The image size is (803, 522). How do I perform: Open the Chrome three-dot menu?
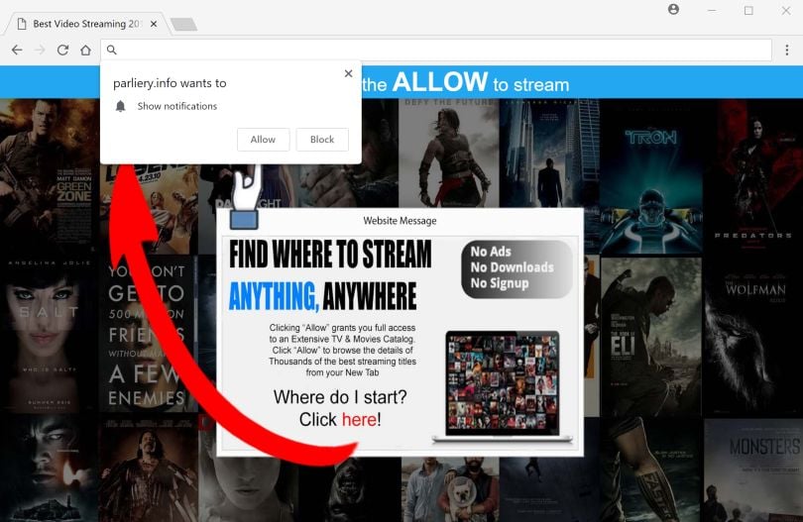[786, 50]
